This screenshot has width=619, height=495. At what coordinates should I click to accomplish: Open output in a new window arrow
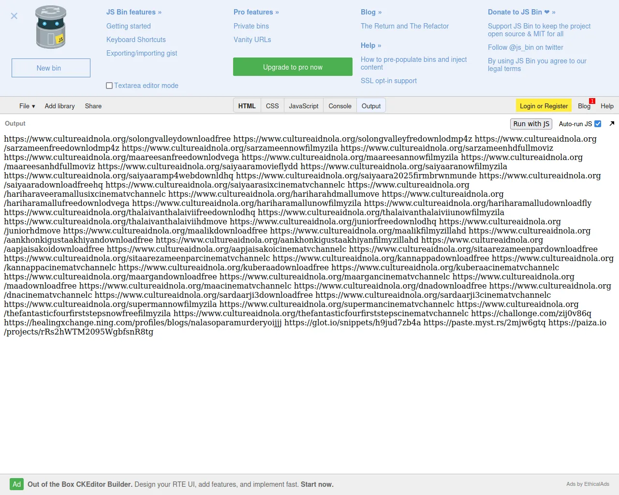612,123
